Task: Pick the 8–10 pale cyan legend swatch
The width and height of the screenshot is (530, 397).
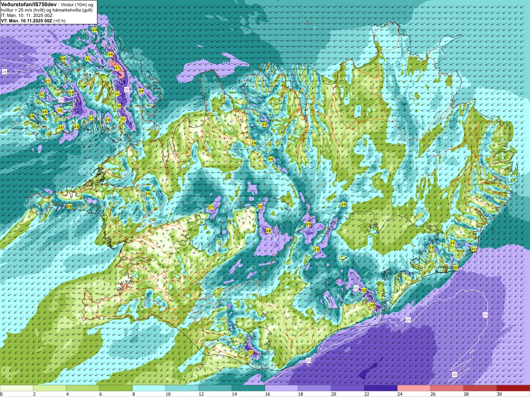Action: coord(149,388)
